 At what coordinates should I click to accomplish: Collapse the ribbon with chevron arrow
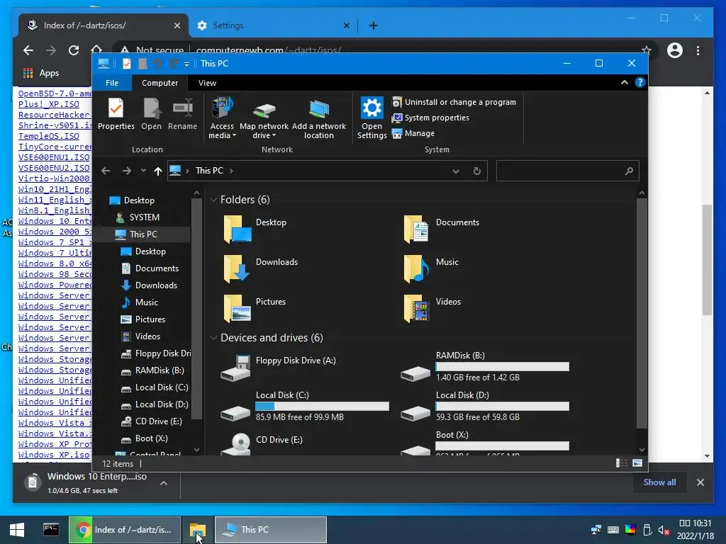(624, 82)
